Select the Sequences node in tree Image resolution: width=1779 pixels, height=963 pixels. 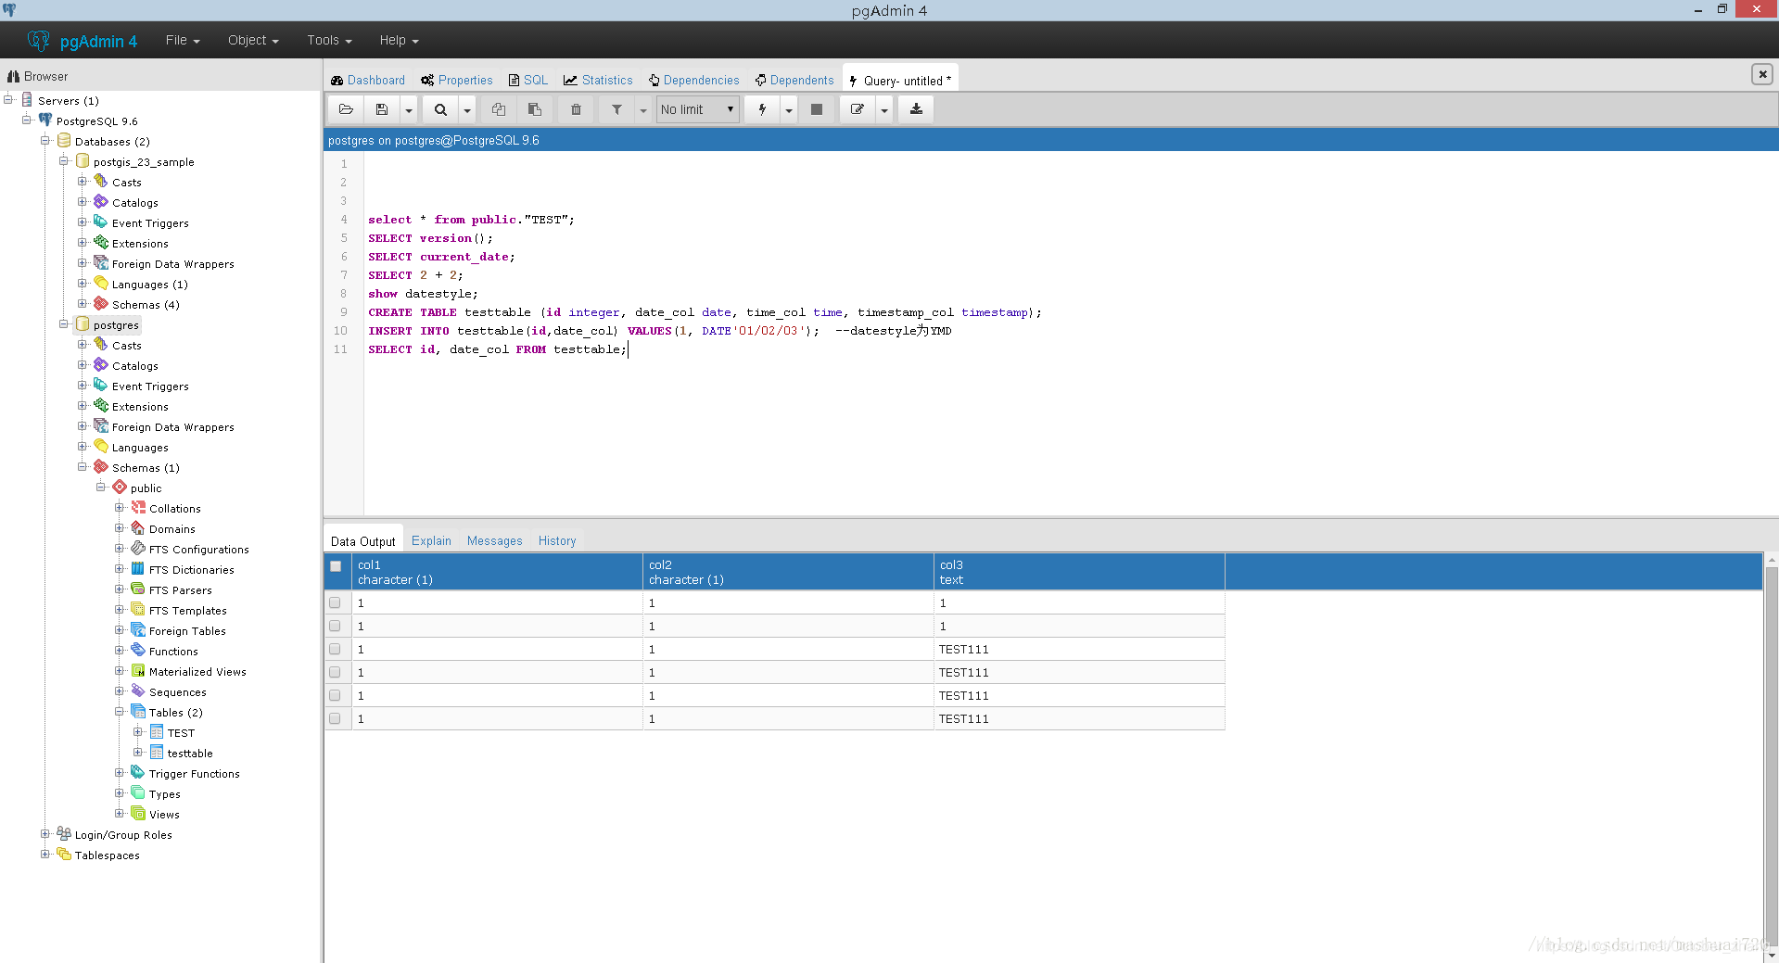(177, 692)
